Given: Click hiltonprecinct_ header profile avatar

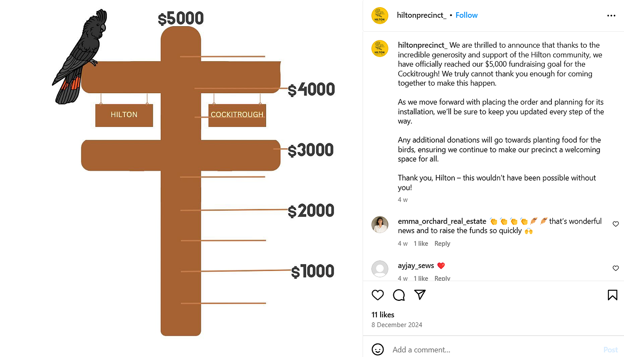Looking at the screenshot, I should [x=380, y=16].
